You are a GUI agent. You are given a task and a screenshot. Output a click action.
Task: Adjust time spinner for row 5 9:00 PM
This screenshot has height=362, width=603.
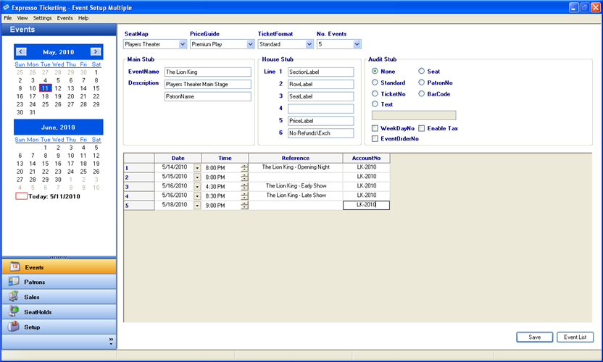pos(244,206)
